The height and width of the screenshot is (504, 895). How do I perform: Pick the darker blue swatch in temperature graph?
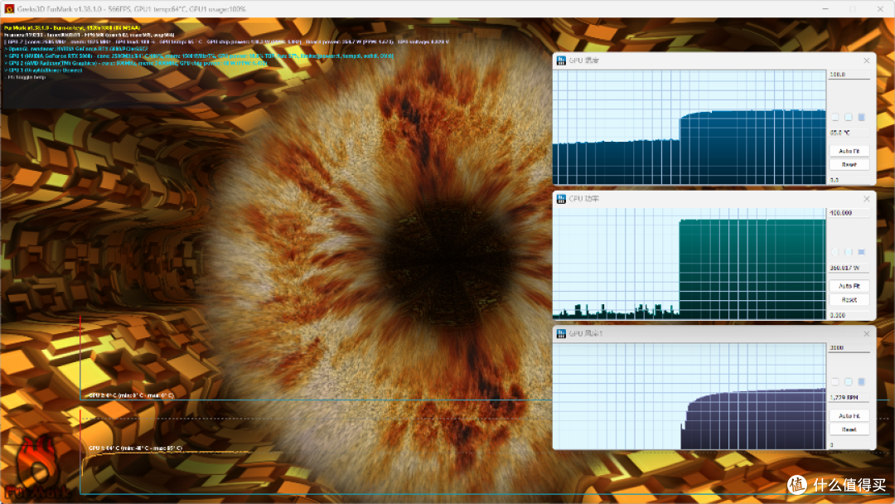pos(861,117)
